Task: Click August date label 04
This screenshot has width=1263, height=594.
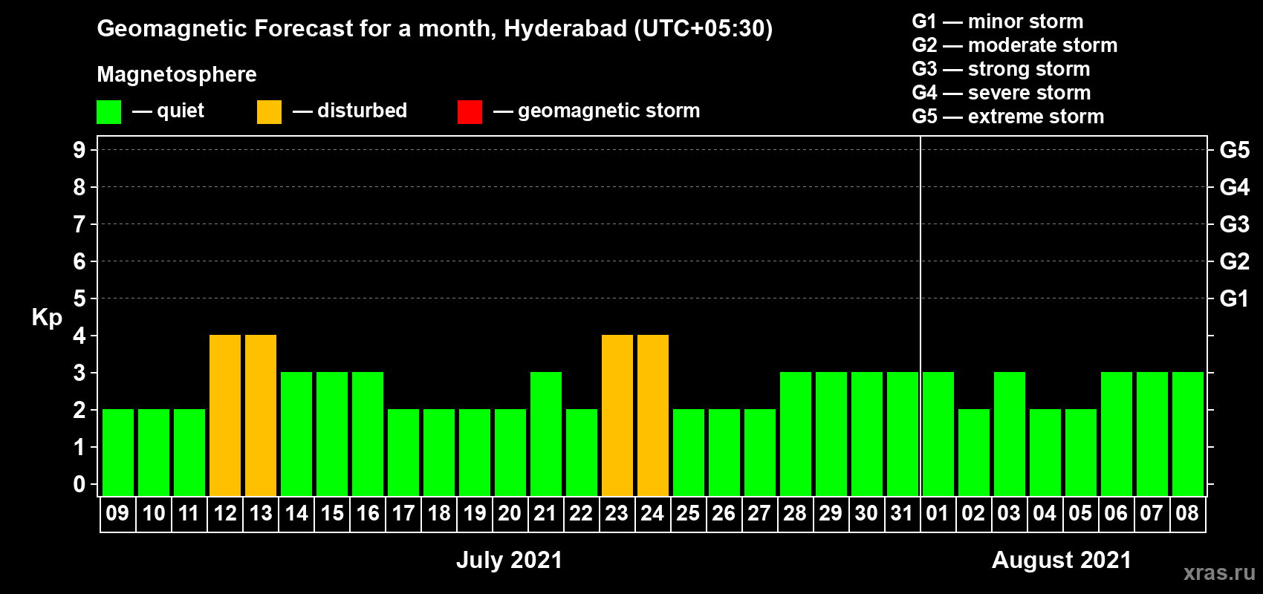Action: coord(1045,513)
